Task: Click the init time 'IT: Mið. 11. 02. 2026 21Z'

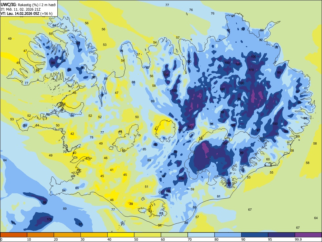Action: [x=21, y=9]
